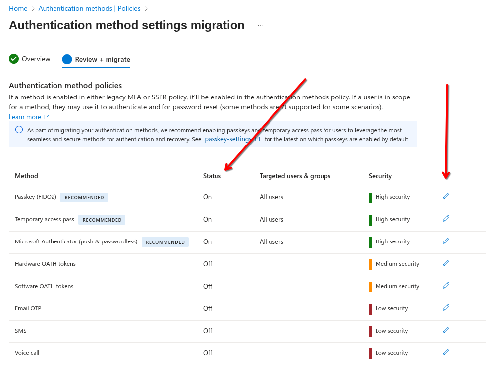This screenshot has height=386, width=486.
Task: Edit Temporary access pass via pencil icon
Action: pyautogui.click(x=446, y=218)
